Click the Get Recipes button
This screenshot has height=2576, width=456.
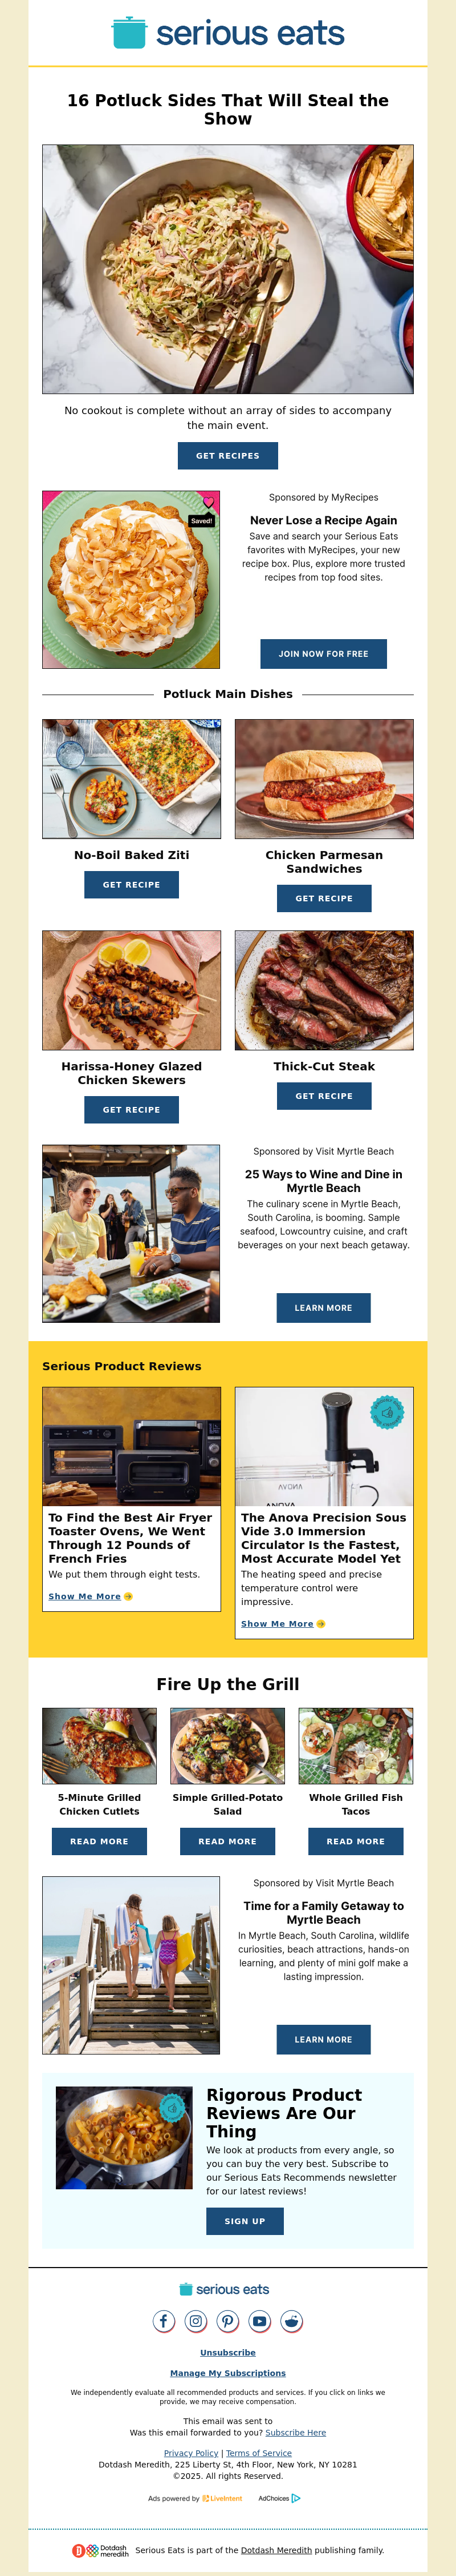pos(227,455)
